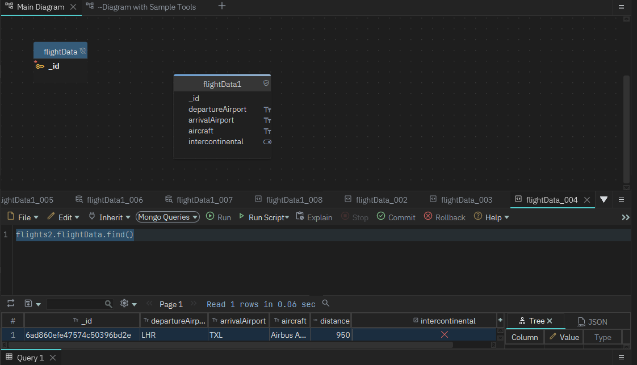
Task: Toggle the intercontinental red X value
Action: pos(445,334)
